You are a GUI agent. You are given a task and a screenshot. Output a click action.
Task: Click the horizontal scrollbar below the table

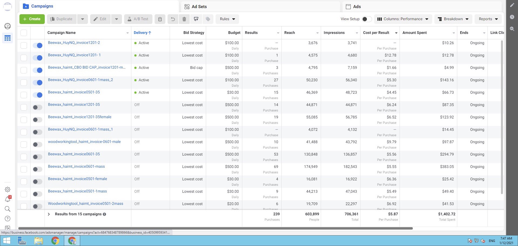click(x=215, y=229)
